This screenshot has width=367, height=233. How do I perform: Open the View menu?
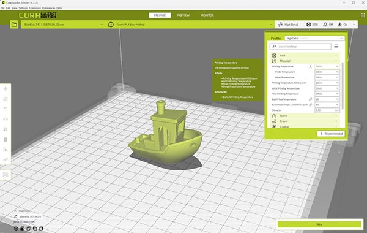coord(15,8)
